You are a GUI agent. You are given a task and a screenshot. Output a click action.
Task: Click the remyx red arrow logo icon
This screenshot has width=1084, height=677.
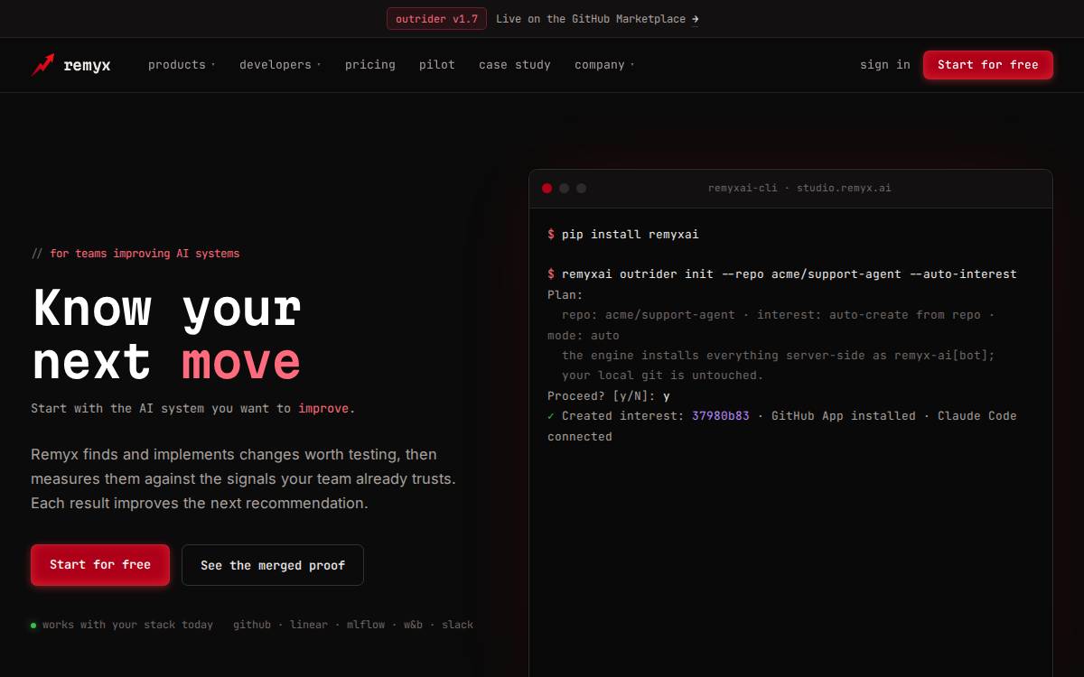[x=42, y=65]
